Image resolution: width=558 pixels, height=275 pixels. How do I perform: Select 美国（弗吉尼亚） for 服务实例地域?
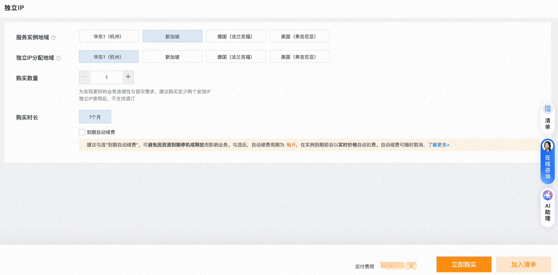click(300, 36)
